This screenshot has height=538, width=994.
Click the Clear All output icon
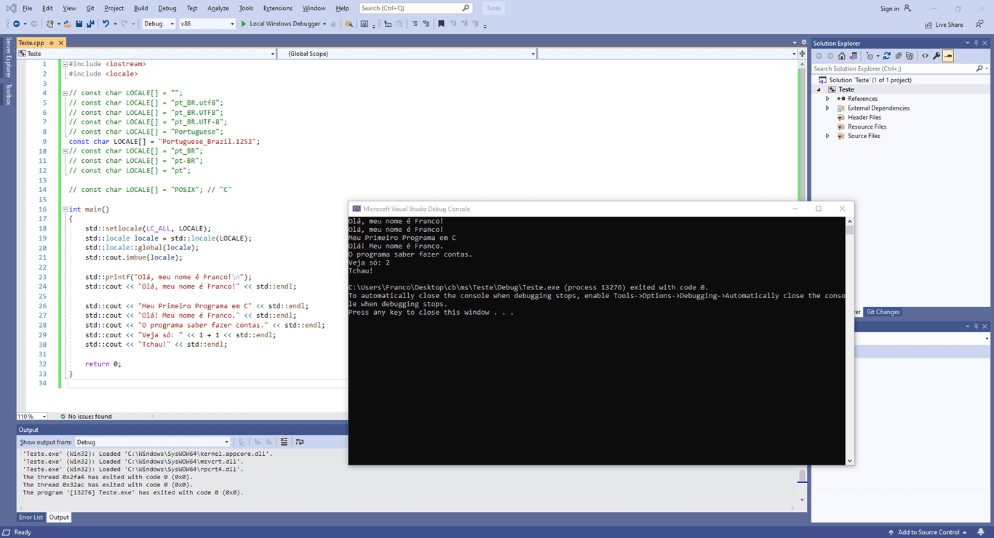click(284, 441)
